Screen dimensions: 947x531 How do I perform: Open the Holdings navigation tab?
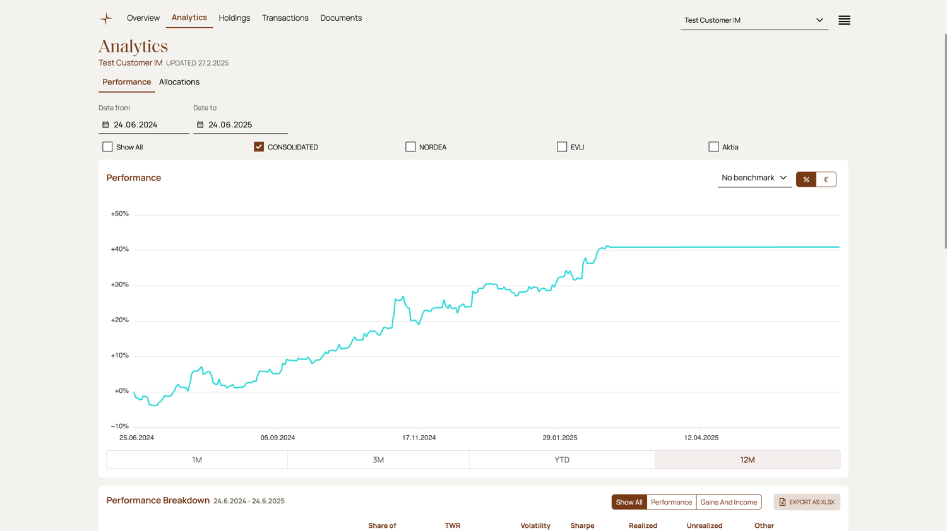234,18
